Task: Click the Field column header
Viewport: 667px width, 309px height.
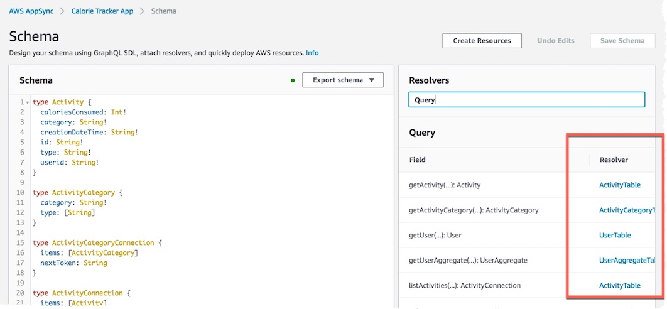Action: click(x=417, y=160)
